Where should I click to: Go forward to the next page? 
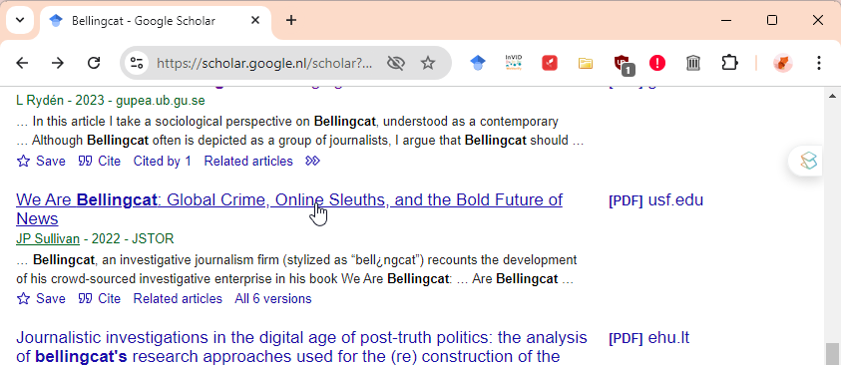(x=58, y=63)
